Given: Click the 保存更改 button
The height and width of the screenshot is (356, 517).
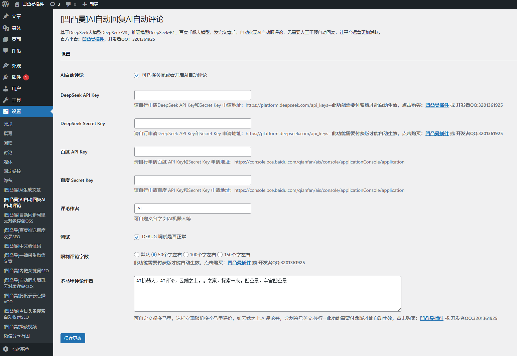Looking at the screenshot, I should point(73,338).
